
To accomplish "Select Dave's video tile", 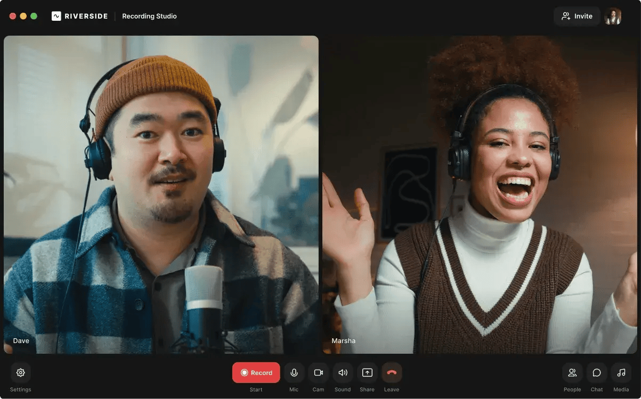I will [161, 194].
